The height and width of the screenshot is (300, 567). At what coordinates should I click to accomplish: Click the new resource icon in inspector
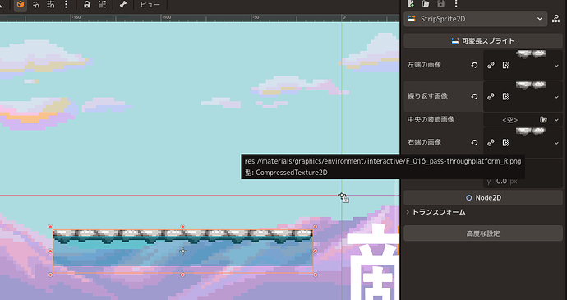point(411,3)
